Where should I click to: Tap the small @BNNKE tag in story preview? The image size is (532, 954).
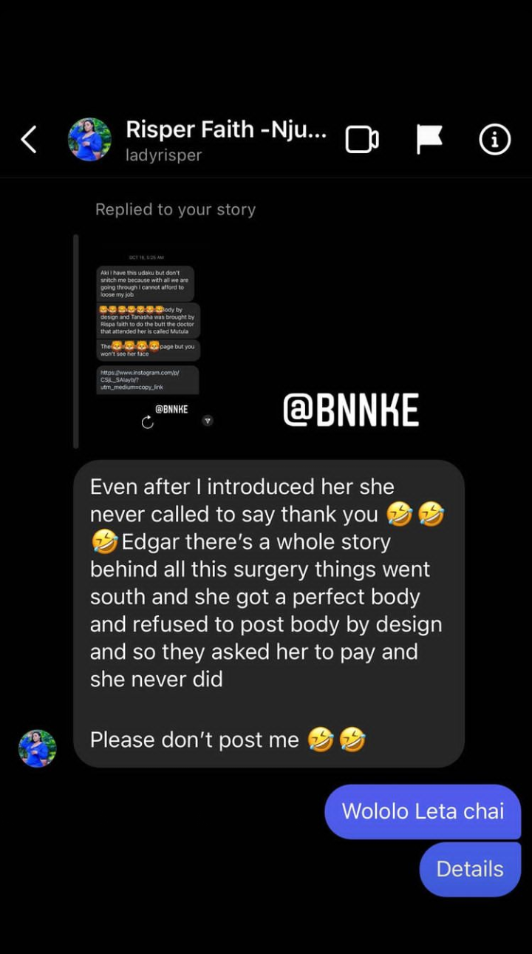click(x=171, y=409)
